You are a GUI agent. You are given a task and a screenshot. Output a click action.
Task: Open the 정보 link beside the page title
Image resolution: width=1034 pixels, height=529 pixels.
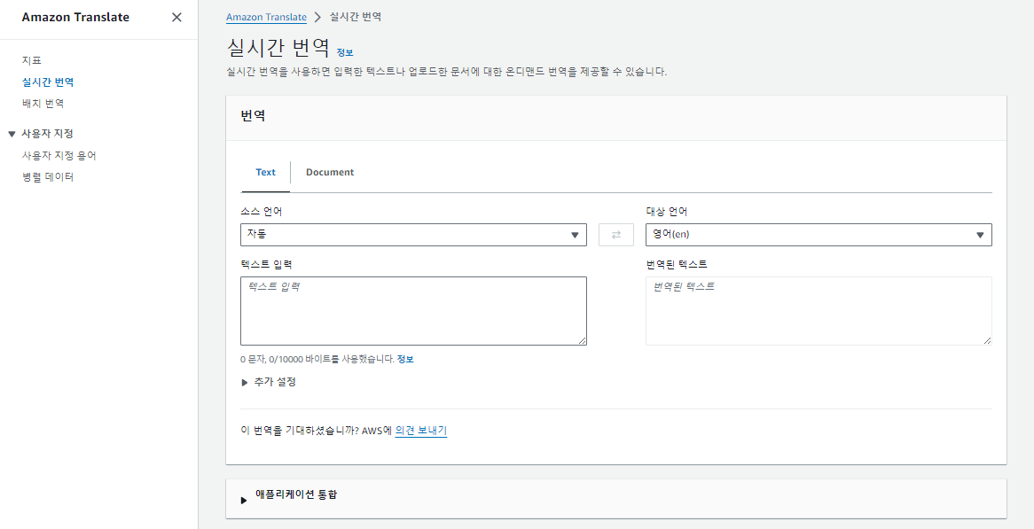point(345,52)
